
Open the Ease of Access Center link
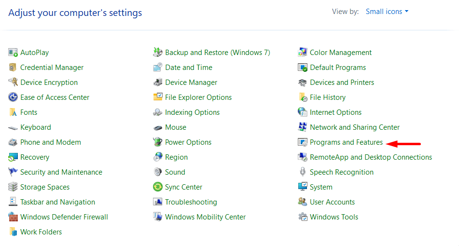[55, 97]
